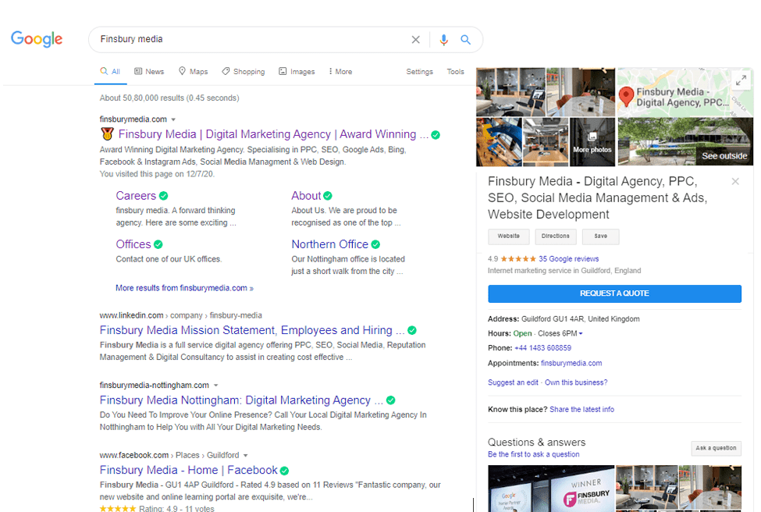
Task: Click the star rating icons in knowledge panel
Action: (x=518, y=259)
